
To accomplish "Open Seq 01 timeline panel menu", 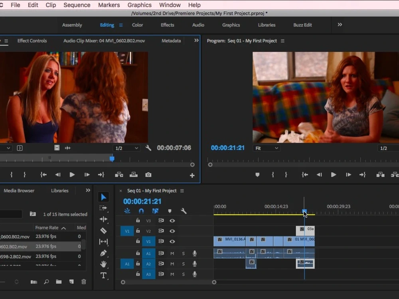I will tap(182, 191).
